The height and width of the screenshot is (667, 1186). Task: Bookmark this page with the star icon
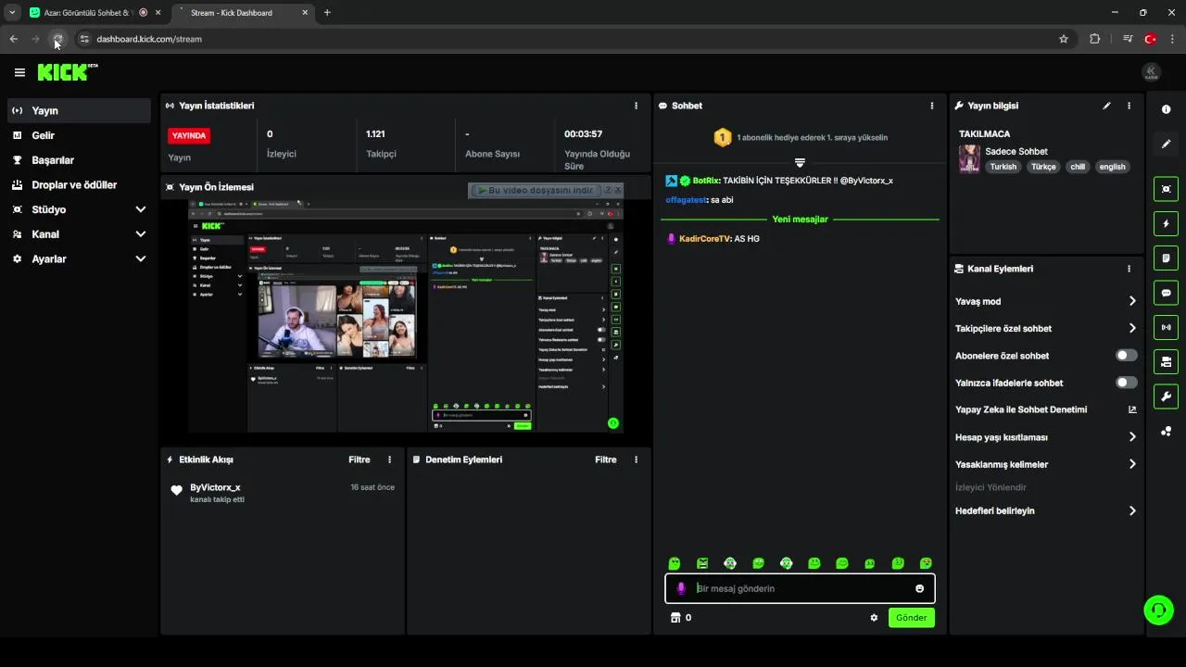click(1064, 39)
